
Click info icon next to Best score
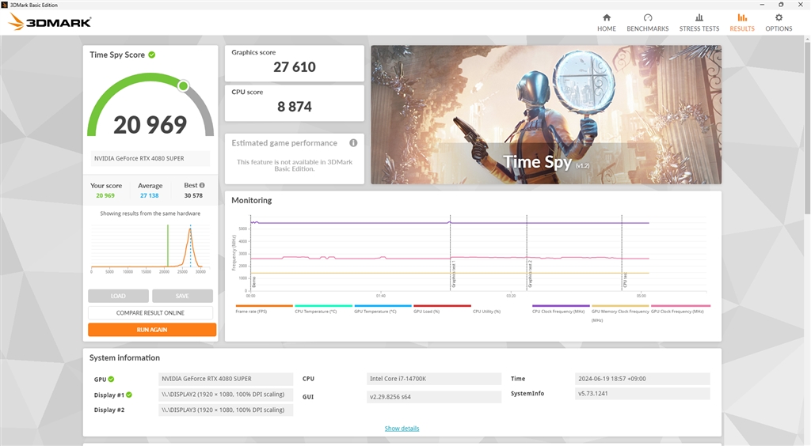[x=202, y=185]
